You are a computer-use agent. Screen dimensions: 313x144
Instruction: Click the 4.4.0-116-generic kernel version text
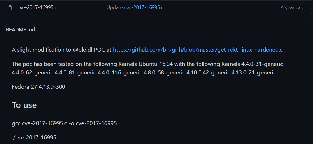coord(120,72)
